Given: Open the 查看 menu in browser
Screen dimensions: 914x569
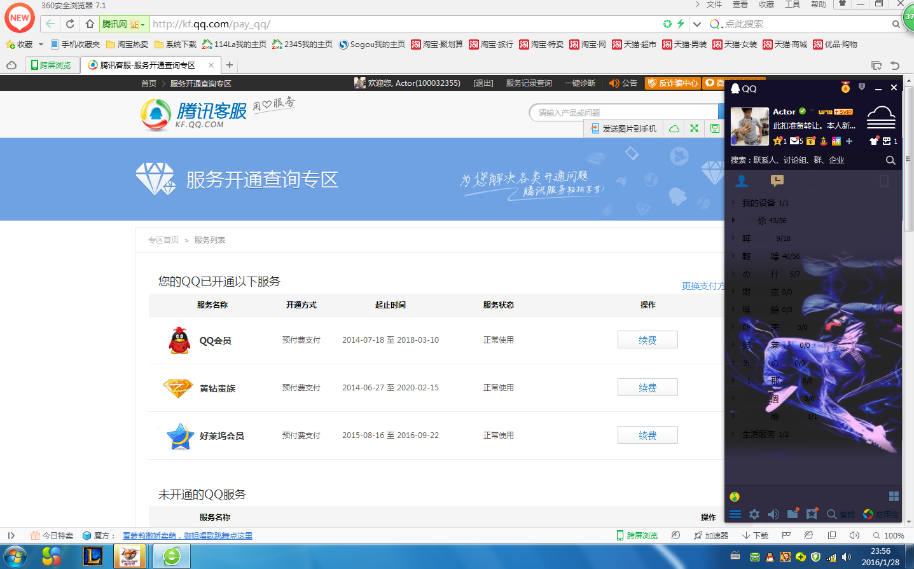Looking at the screenshot, I should click(x=740, y=4).
